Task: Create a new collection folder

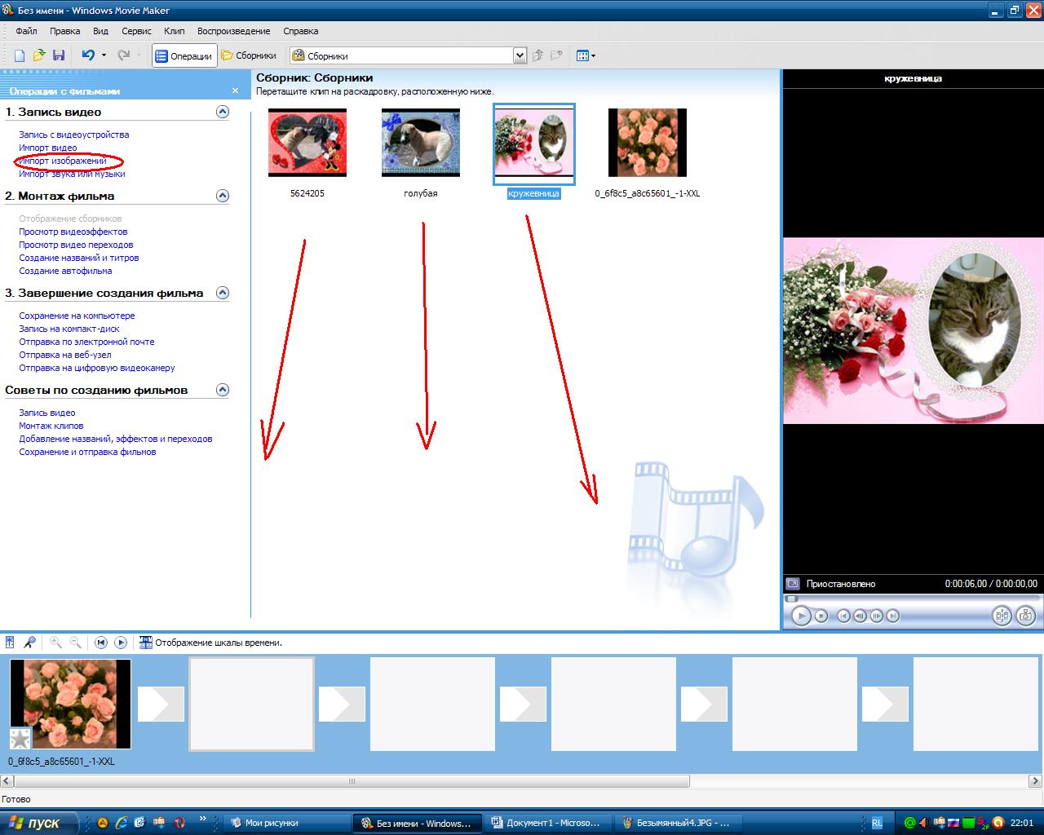Action: point(557,55)
